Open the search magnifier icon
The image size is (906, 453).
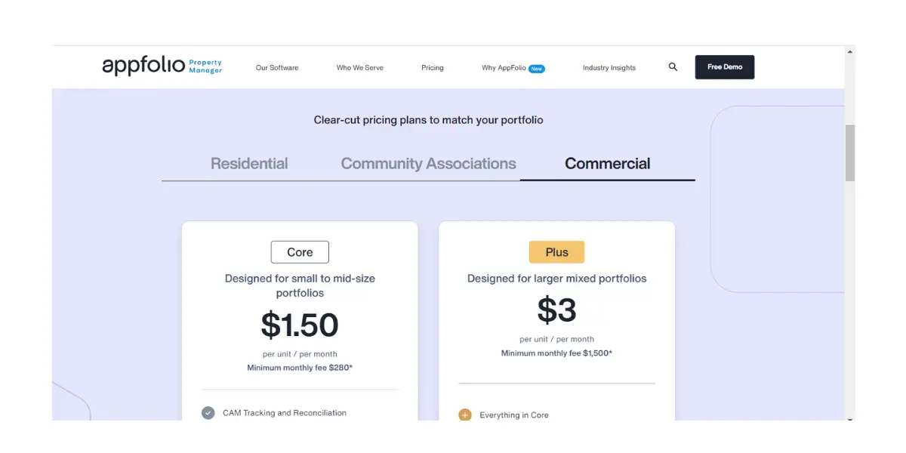[673, 67]
